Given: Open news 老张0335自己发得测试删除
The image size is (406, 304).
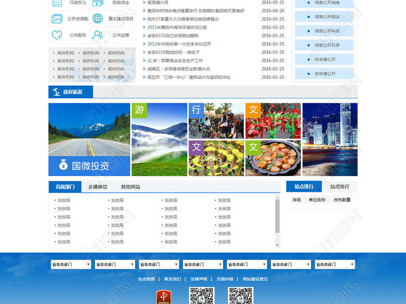Looking at the screenshot, I should click(173, 36).
